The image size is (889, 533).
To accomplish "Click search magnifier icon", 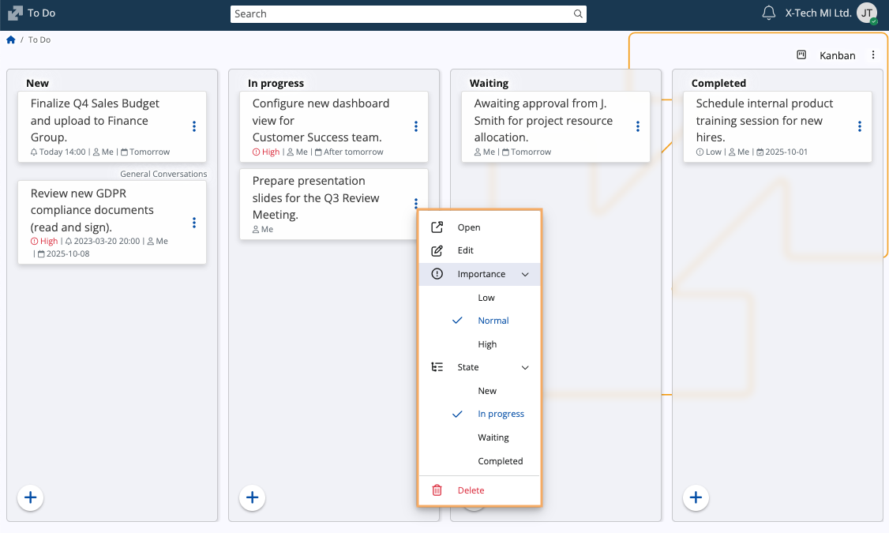I will 578,14.
